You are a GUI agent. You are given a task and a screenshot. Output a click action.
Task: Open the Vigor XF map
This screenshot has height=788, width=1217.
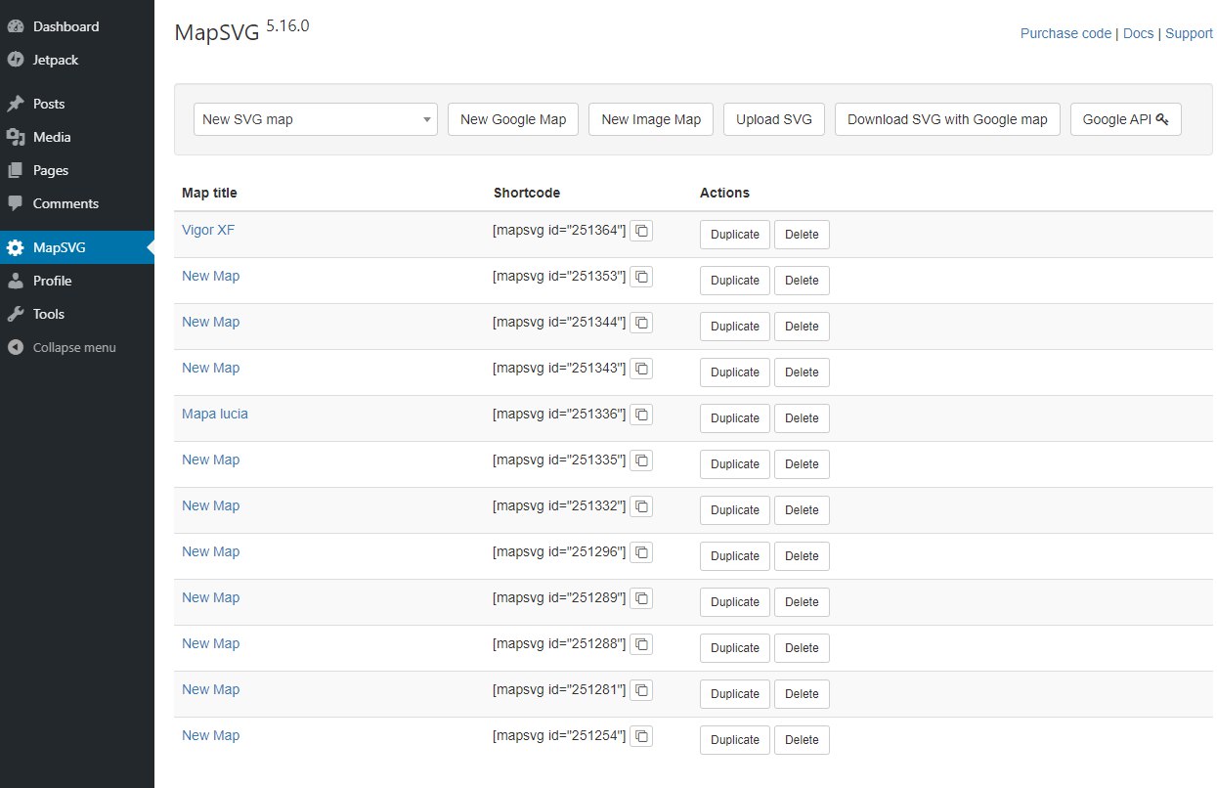click(208, 230)
